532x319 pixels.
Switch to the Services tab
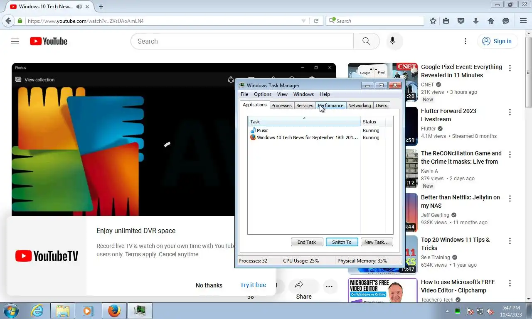pyautogui.click(x=305, y=106)
